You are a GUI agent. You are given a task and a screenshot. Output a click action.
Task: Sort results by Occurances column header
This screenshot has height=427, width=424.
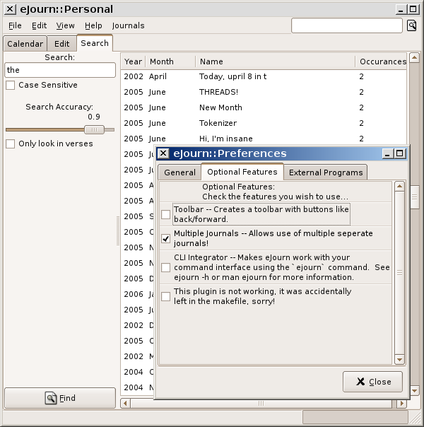381,62
